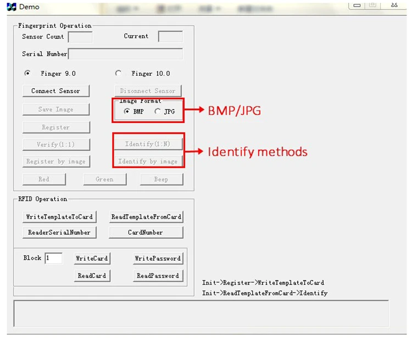412x342 pixels.
Task: Maximize the Demo window
Action: click(x=372, y=5)
